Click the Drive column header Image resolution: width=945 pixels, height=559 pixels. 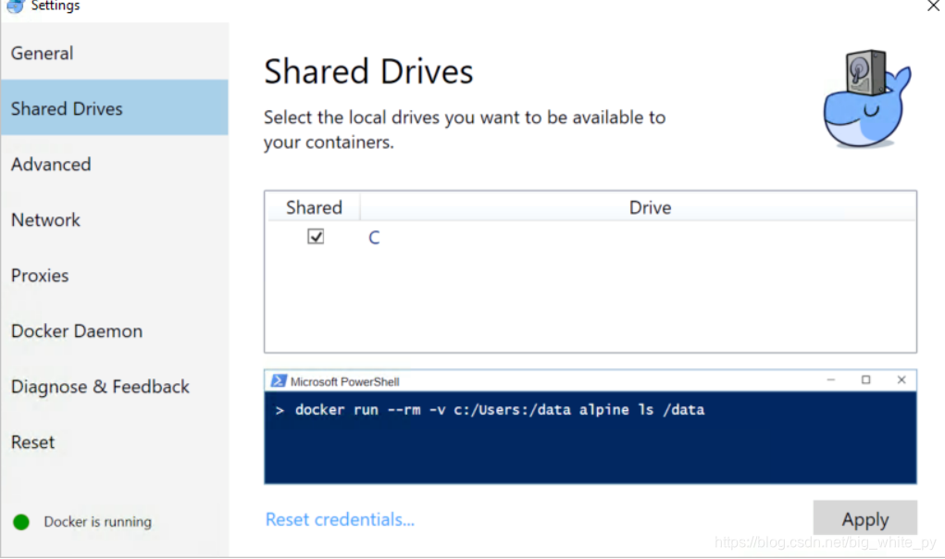(x=650, y=207)
